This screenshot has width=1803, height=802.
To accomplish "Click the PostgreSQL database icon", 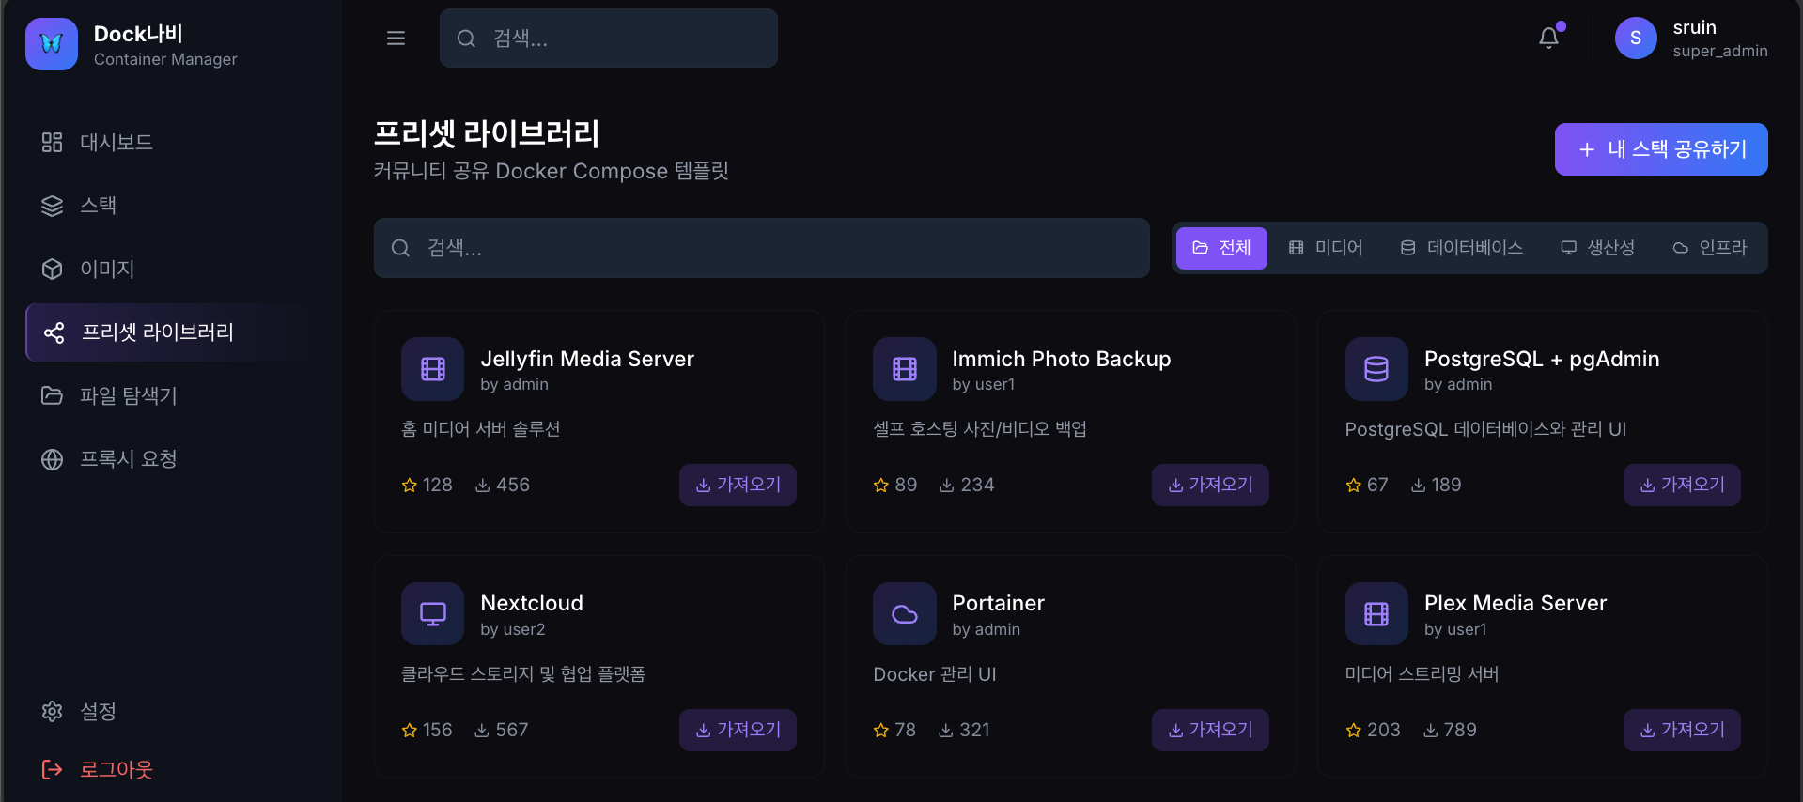I will [1376, 369].
